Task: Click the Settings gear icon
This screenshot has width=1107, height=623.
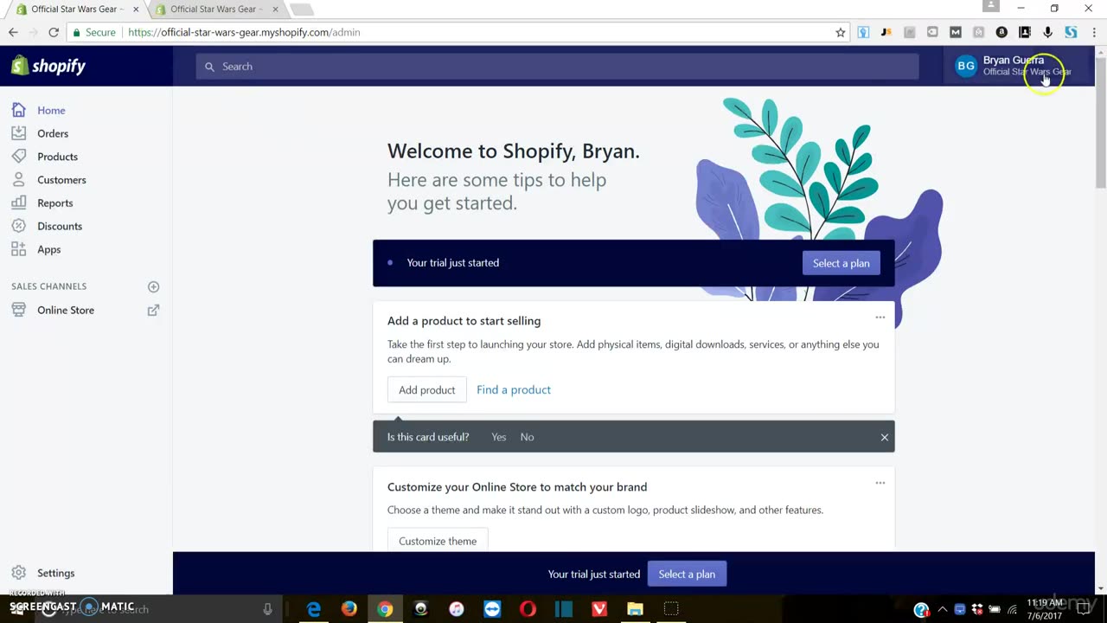Action: tap(19, 573)
